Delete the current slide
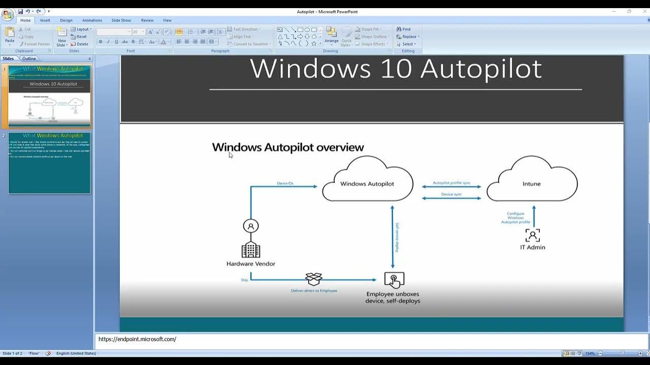This screenshot has height=365, width=650. pos(79,44)
